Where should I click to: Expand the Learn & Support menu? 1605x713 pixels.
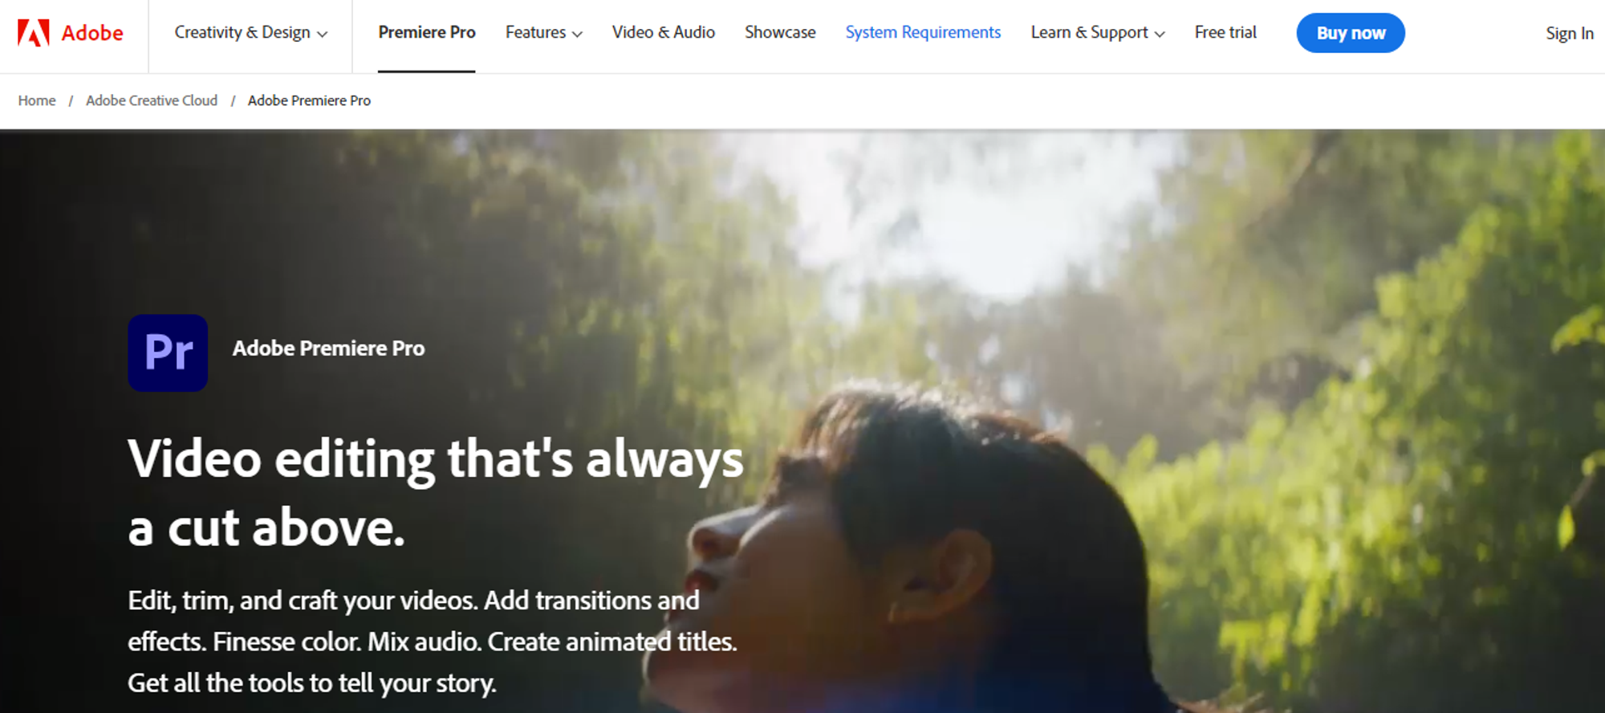(x=1097, y=33)
